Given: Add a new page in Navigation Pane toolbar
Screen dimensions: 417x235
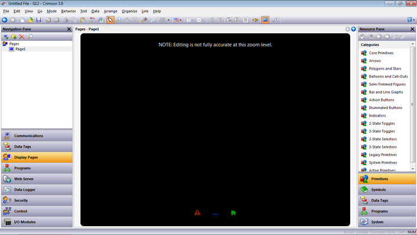Looking at the screenshot, I should click(6, 37).
